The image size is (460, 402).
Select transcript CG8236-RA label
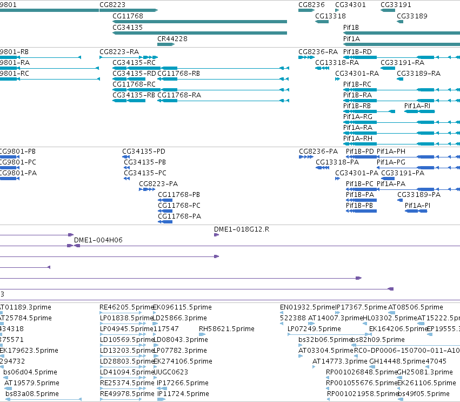tap(318, 52)
